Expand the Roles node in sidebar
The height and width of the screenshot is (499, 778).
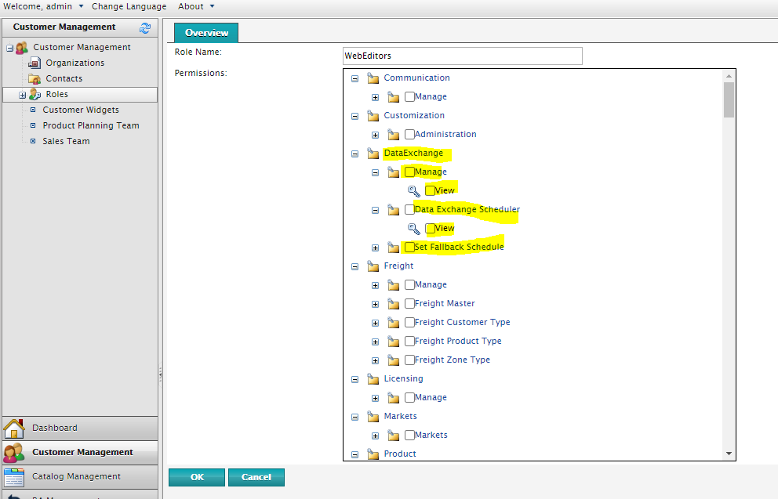point(23,95)
